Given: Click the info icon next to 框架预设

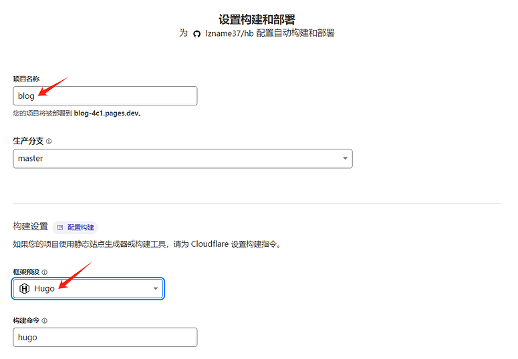Looking at the screenshot, I should tap(45, 272).
